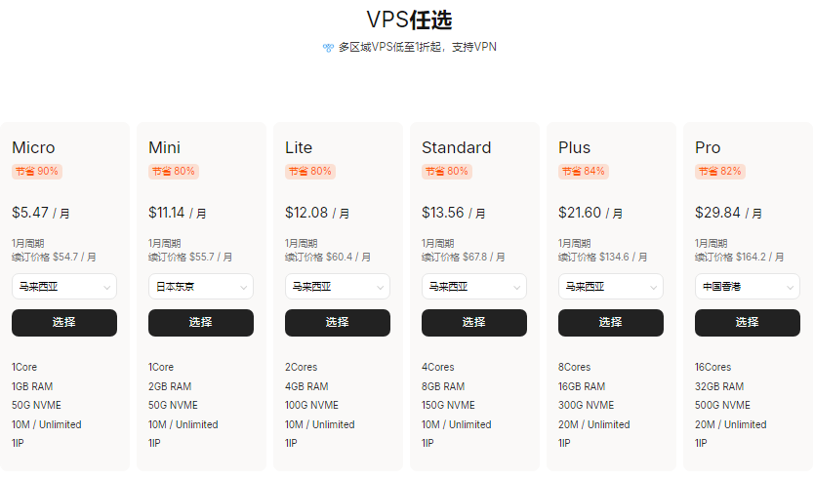Expand the Standard plan region dropdown
The height and width of the screenshot is (478, 814).
(x=474, y=287)
